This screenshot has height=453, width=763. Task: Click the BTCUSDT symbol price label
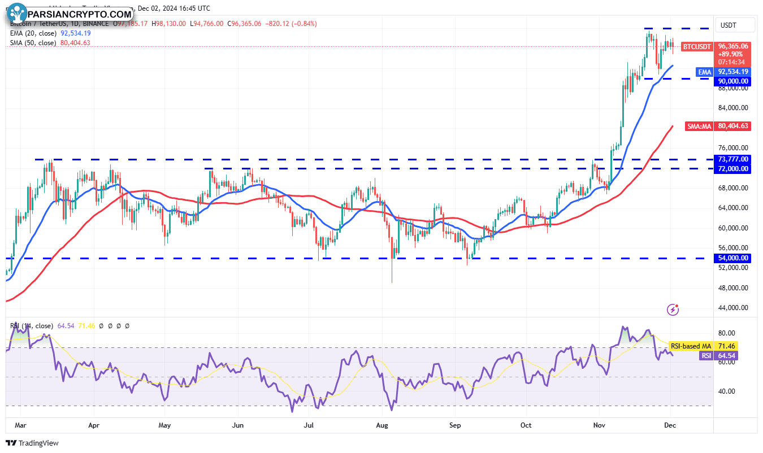(x=697, y=46)
